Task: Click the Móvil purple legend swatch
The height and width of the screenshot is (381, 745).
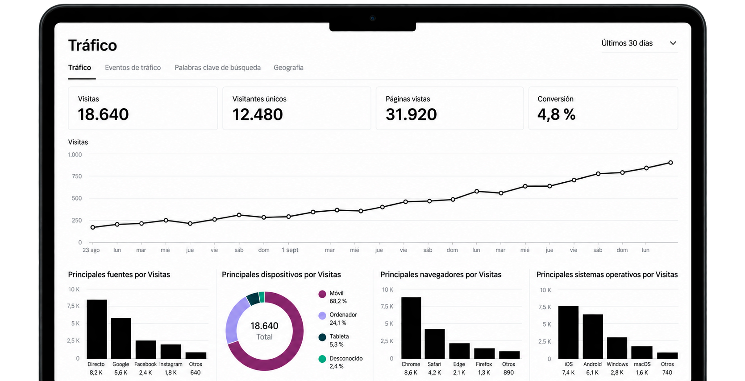Action: point(322,294)
